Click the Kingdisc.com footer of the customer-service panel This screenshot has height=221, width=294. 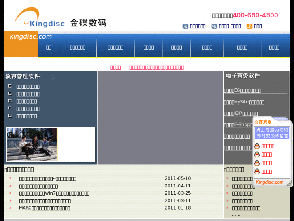coord(269,182)
